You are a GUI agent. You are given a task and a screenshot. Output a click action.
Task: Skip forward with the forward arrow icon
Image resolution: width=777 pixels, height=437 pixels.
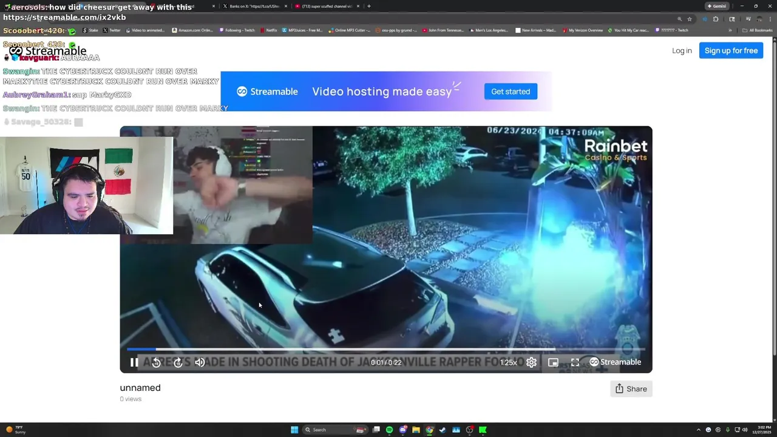(178, 362)
